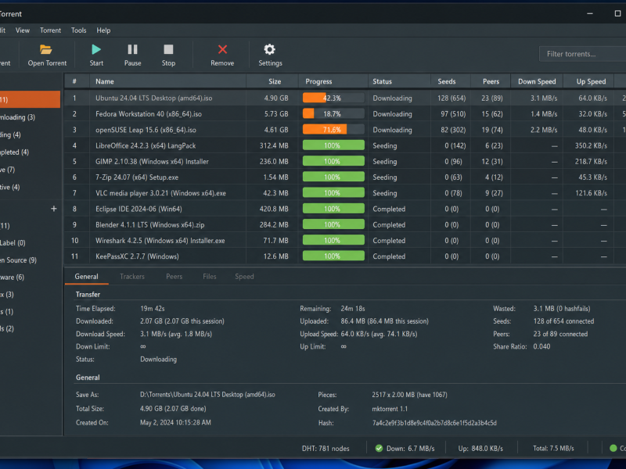Open the Help menu
Viewport: 626px width, 469px height.
[x=103, y=30]
